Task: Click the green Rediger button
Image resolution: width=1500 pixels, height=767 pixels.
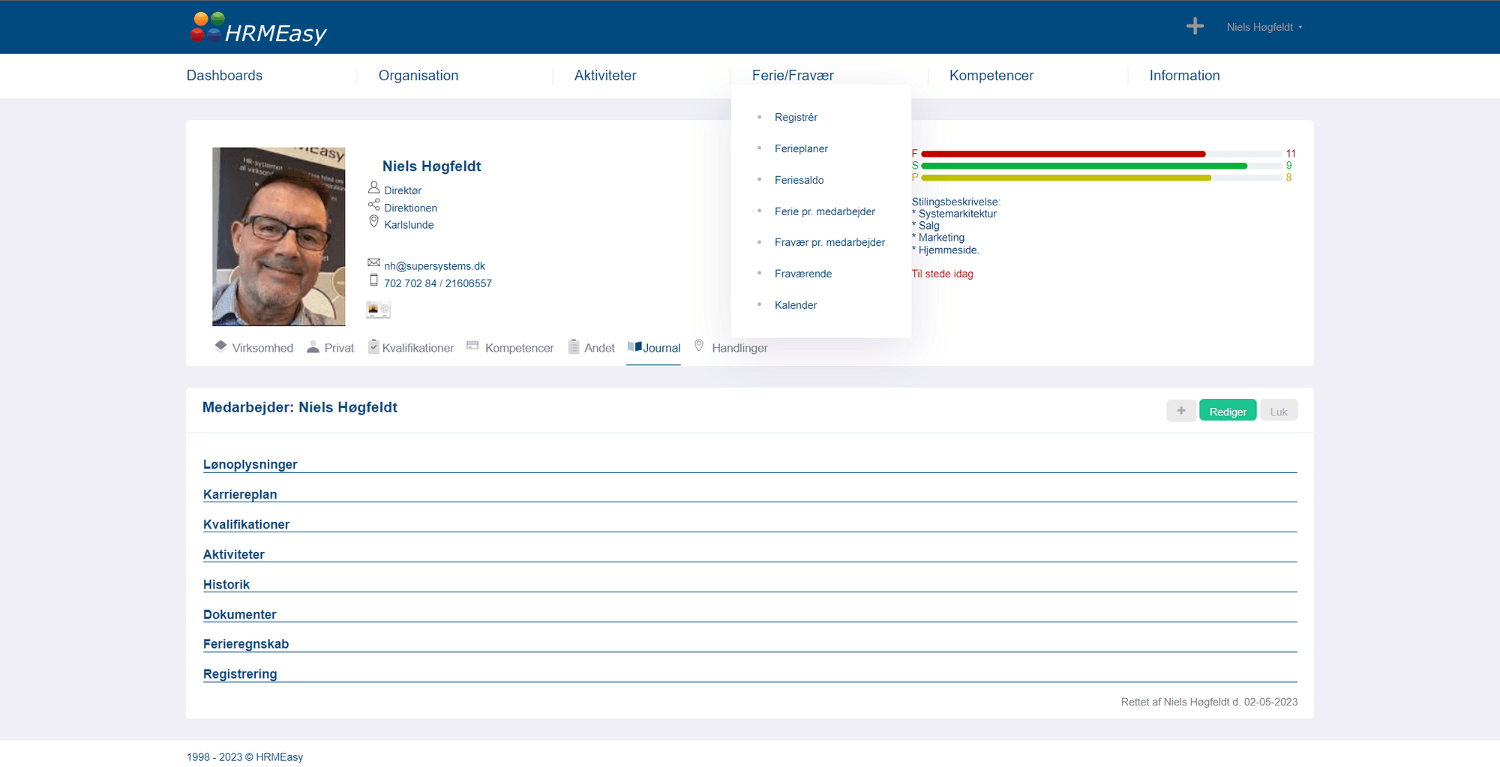Action: click(x=1228, y=411)
